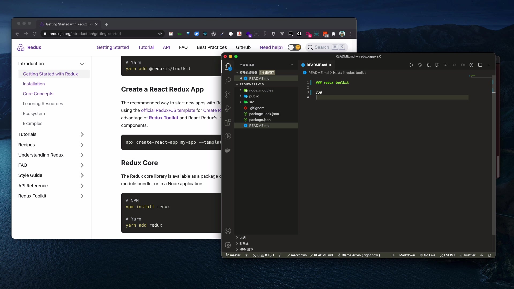Image resolution: width=514 pixels, height=289 pixels.
Task: Open changes with previous revision icon
Action: [446, 65]
